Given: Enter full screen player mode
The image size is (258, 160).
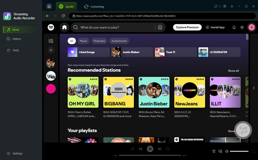Looking at the screenshot, I should pos(253,151).
